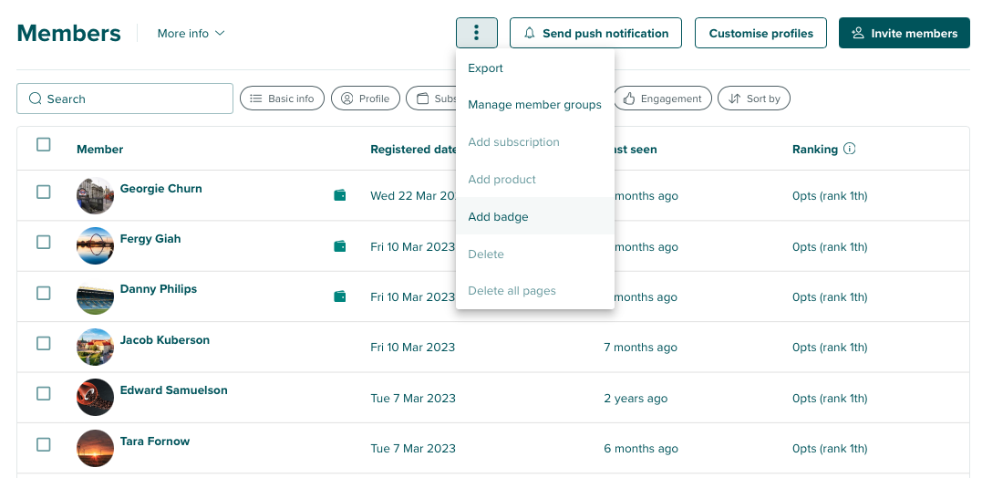Select the checkbox for Jacob Kuberson
This screenshot has height=478, width=1003.
[x=44, y=343]
